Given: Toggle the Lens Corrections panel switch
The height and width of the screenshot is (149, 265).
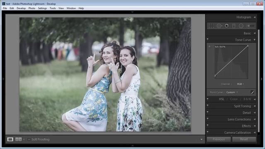Looking at the screenshot, I should tap(208, 119).
